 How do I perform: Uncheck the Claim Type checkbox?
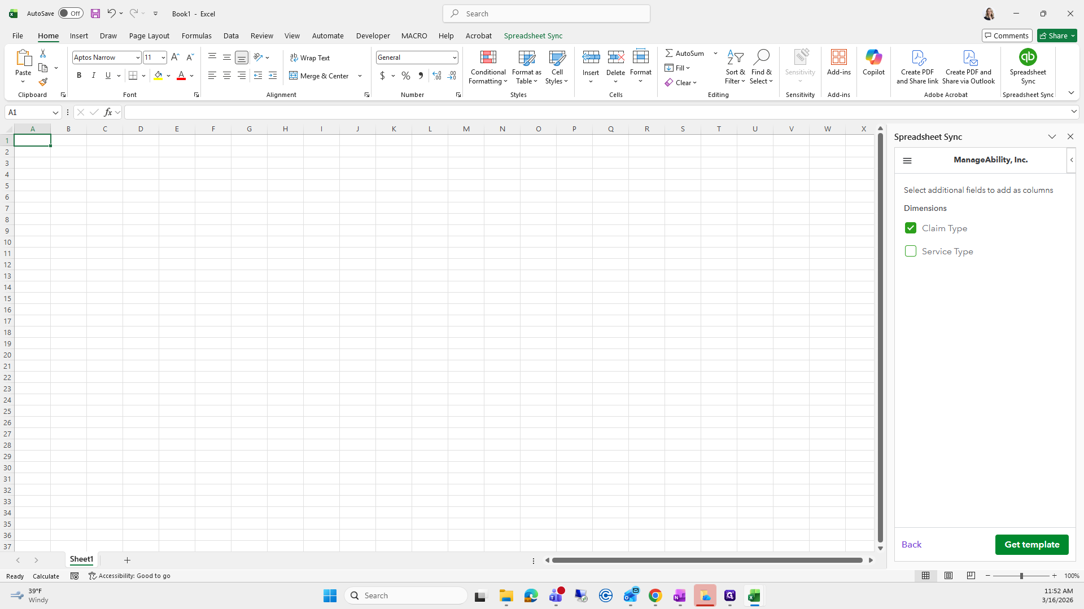910,228
